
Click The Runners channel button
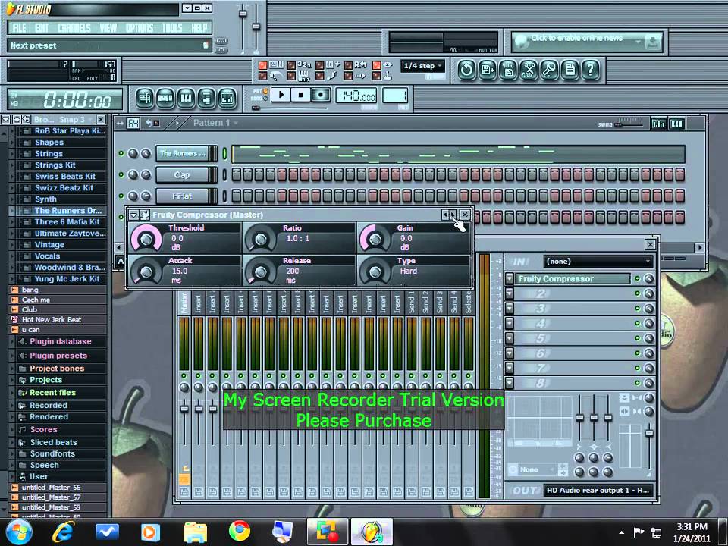tap(183, 153)
